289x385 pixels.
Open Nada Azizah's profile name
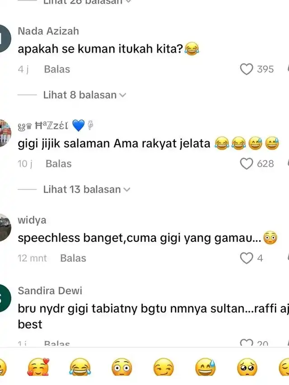coord(48,31)
